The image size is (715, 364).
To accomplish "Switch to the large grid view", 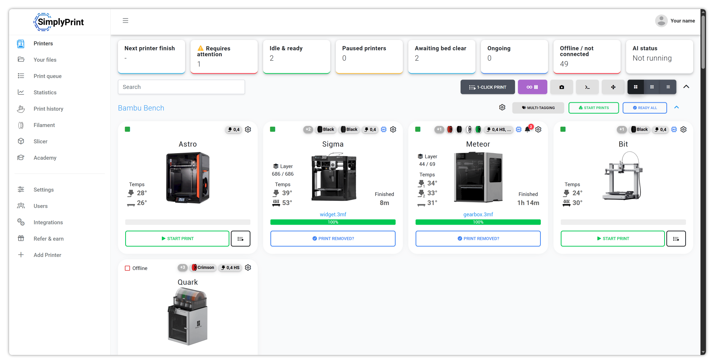I will pyautogui.click(x=636, y=87).
